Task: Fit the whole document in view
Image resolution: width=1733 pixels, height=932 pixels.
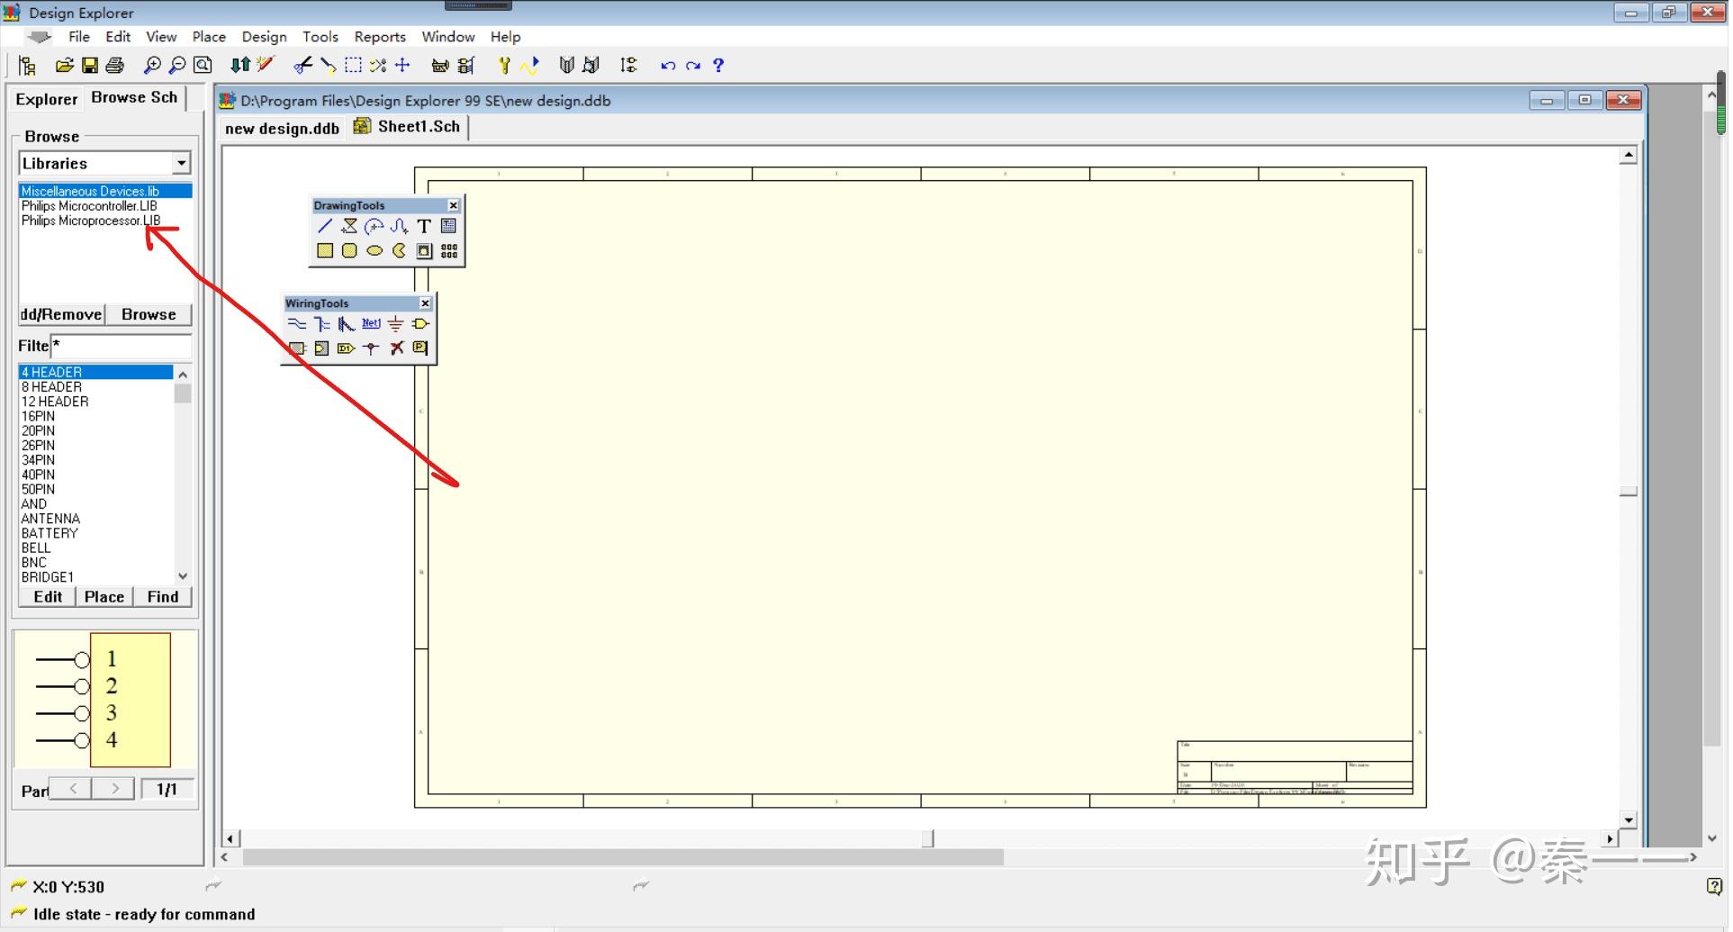Action: tap(203, 66)
